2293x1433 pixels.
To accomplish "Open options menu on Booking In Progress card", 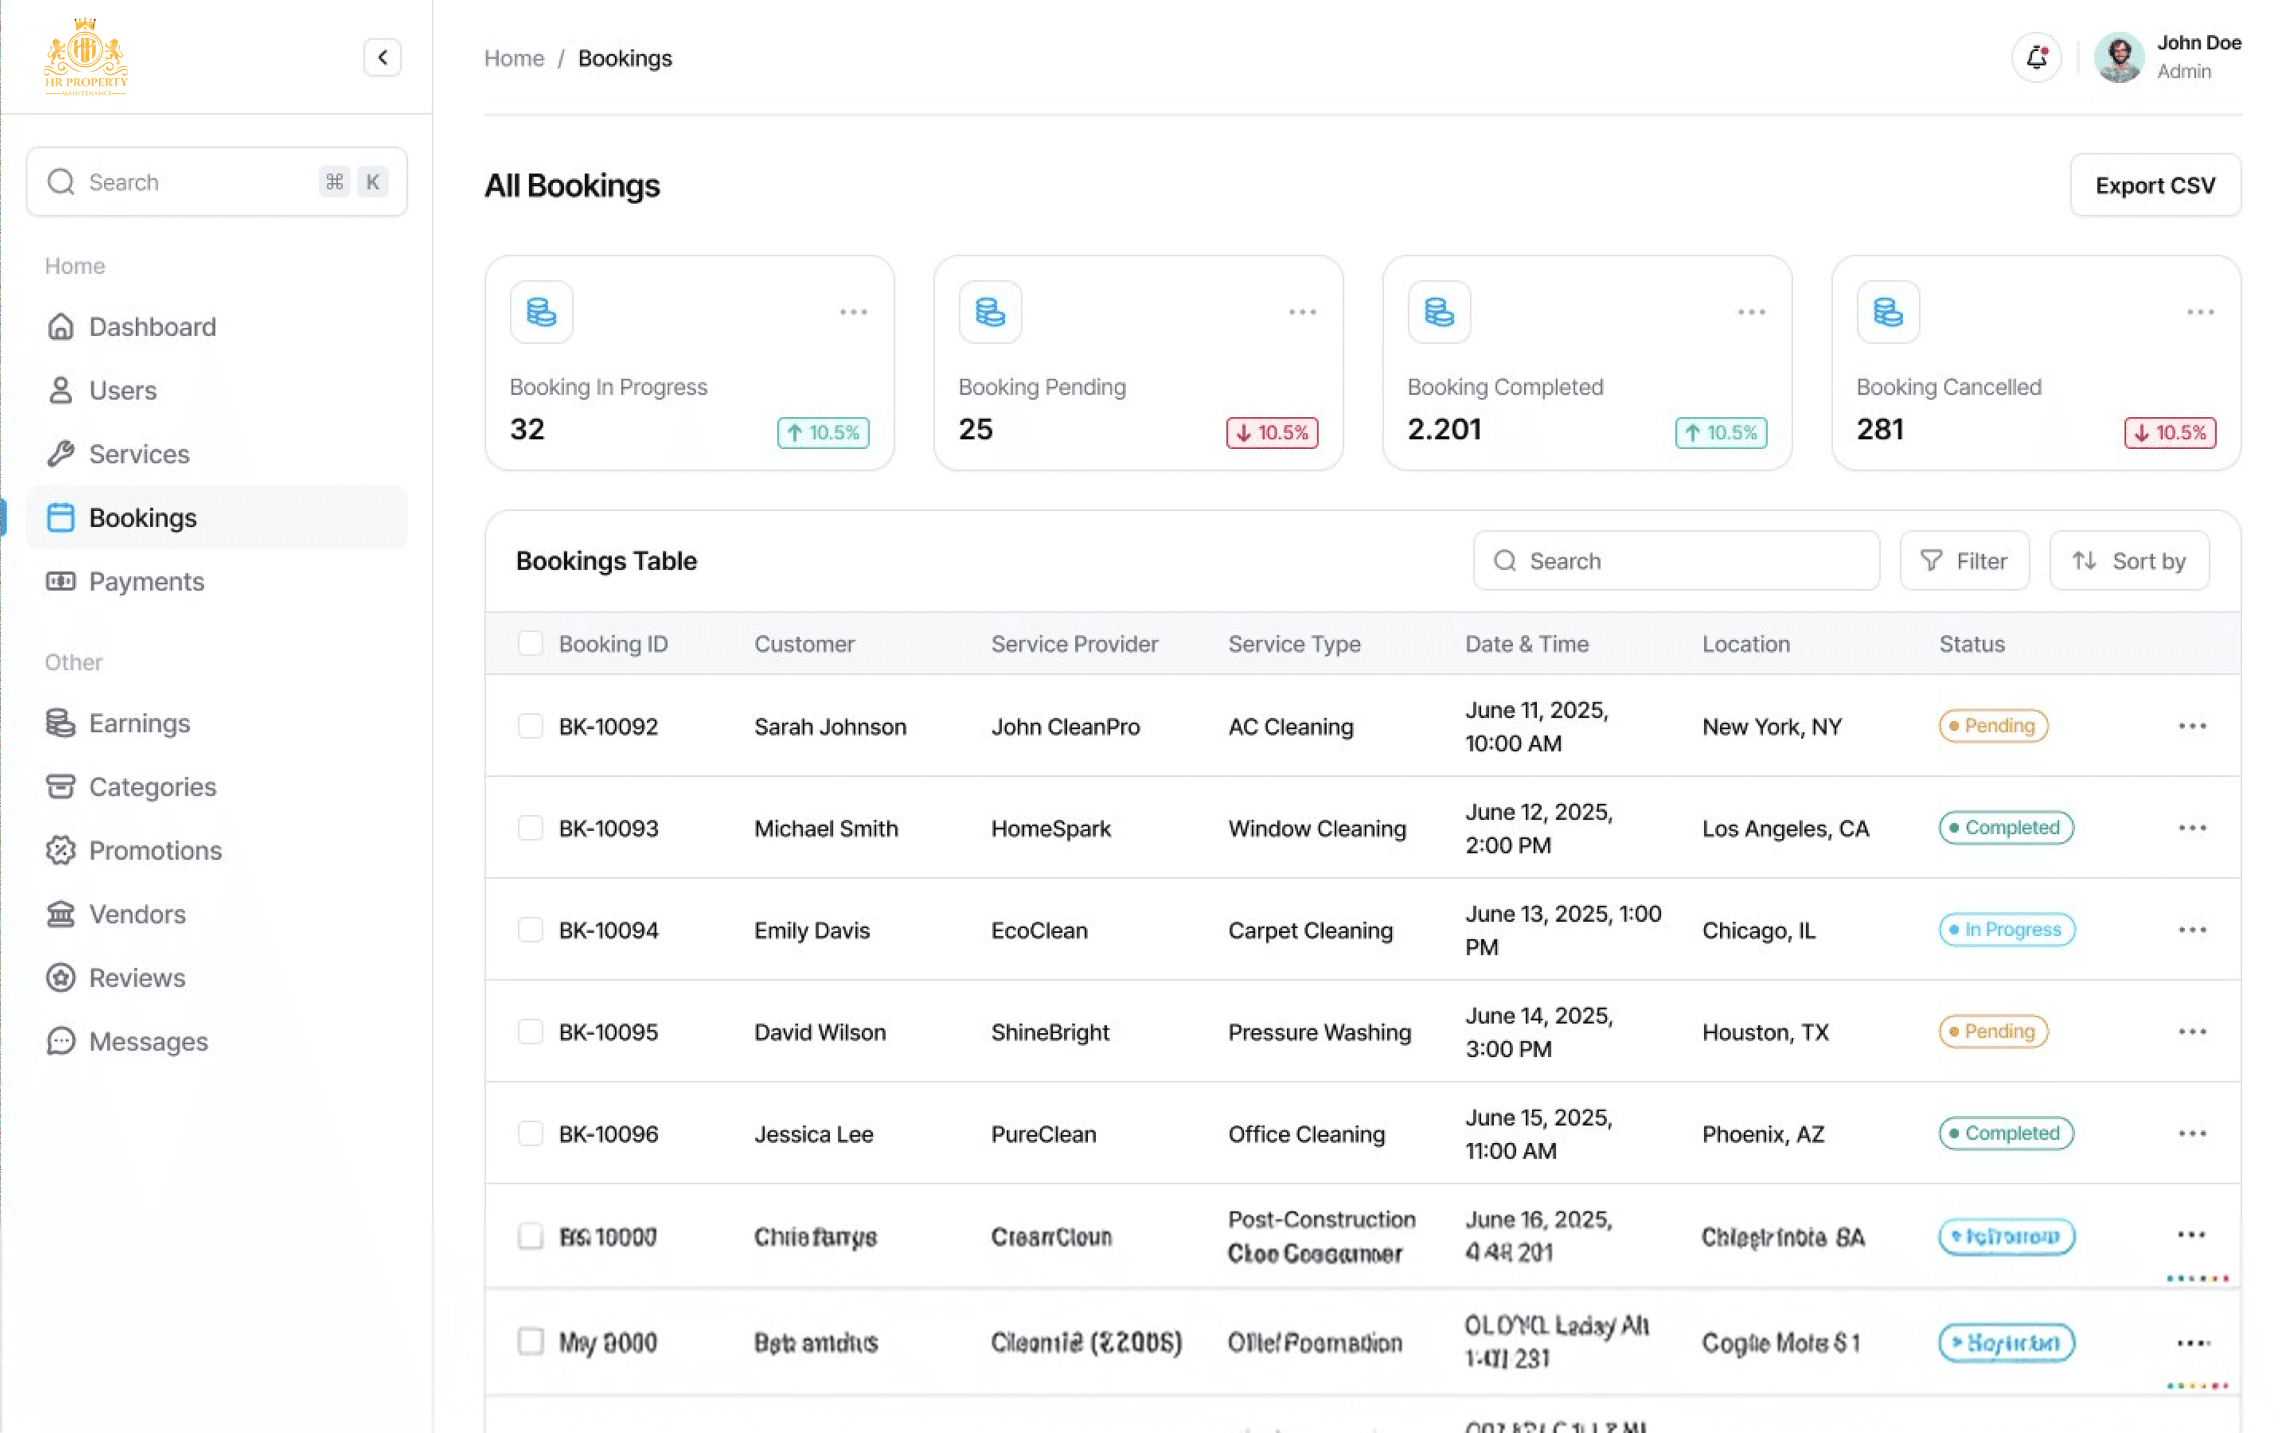I will click(x=854, y=312).
